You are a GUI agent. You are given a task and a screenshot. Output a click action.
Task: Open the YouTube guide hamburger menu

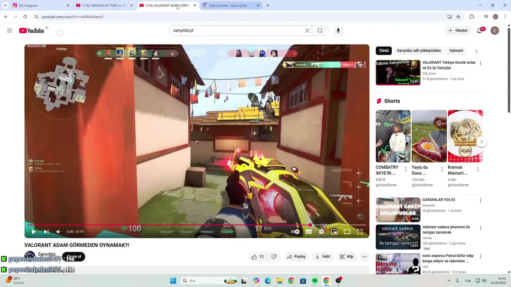pyautogui.click(x=10, y=31)
